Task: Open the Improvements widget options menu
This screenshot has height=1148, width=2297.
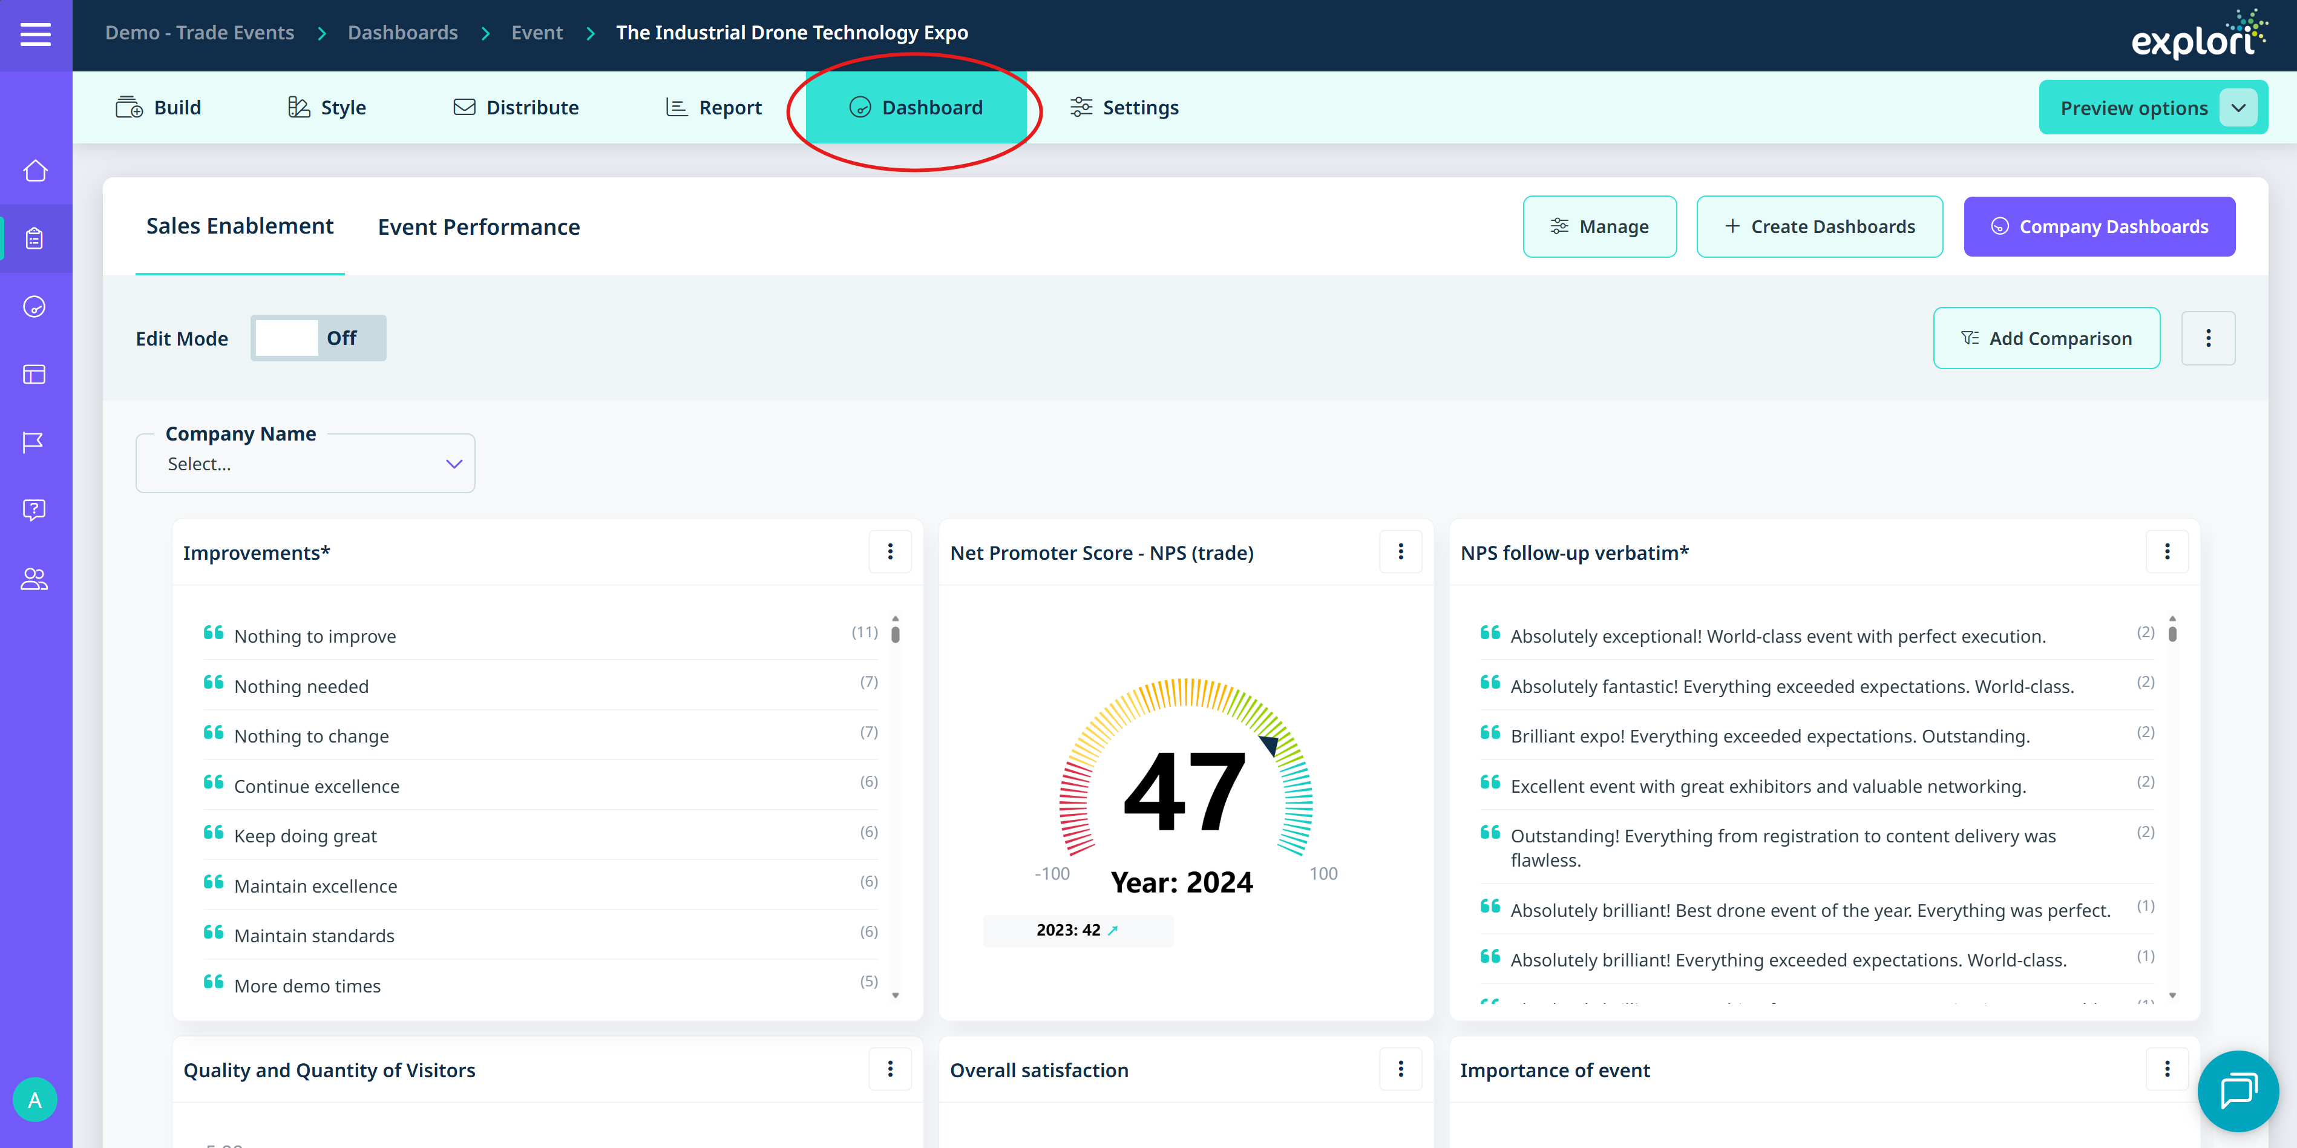Action: point(889,552)
